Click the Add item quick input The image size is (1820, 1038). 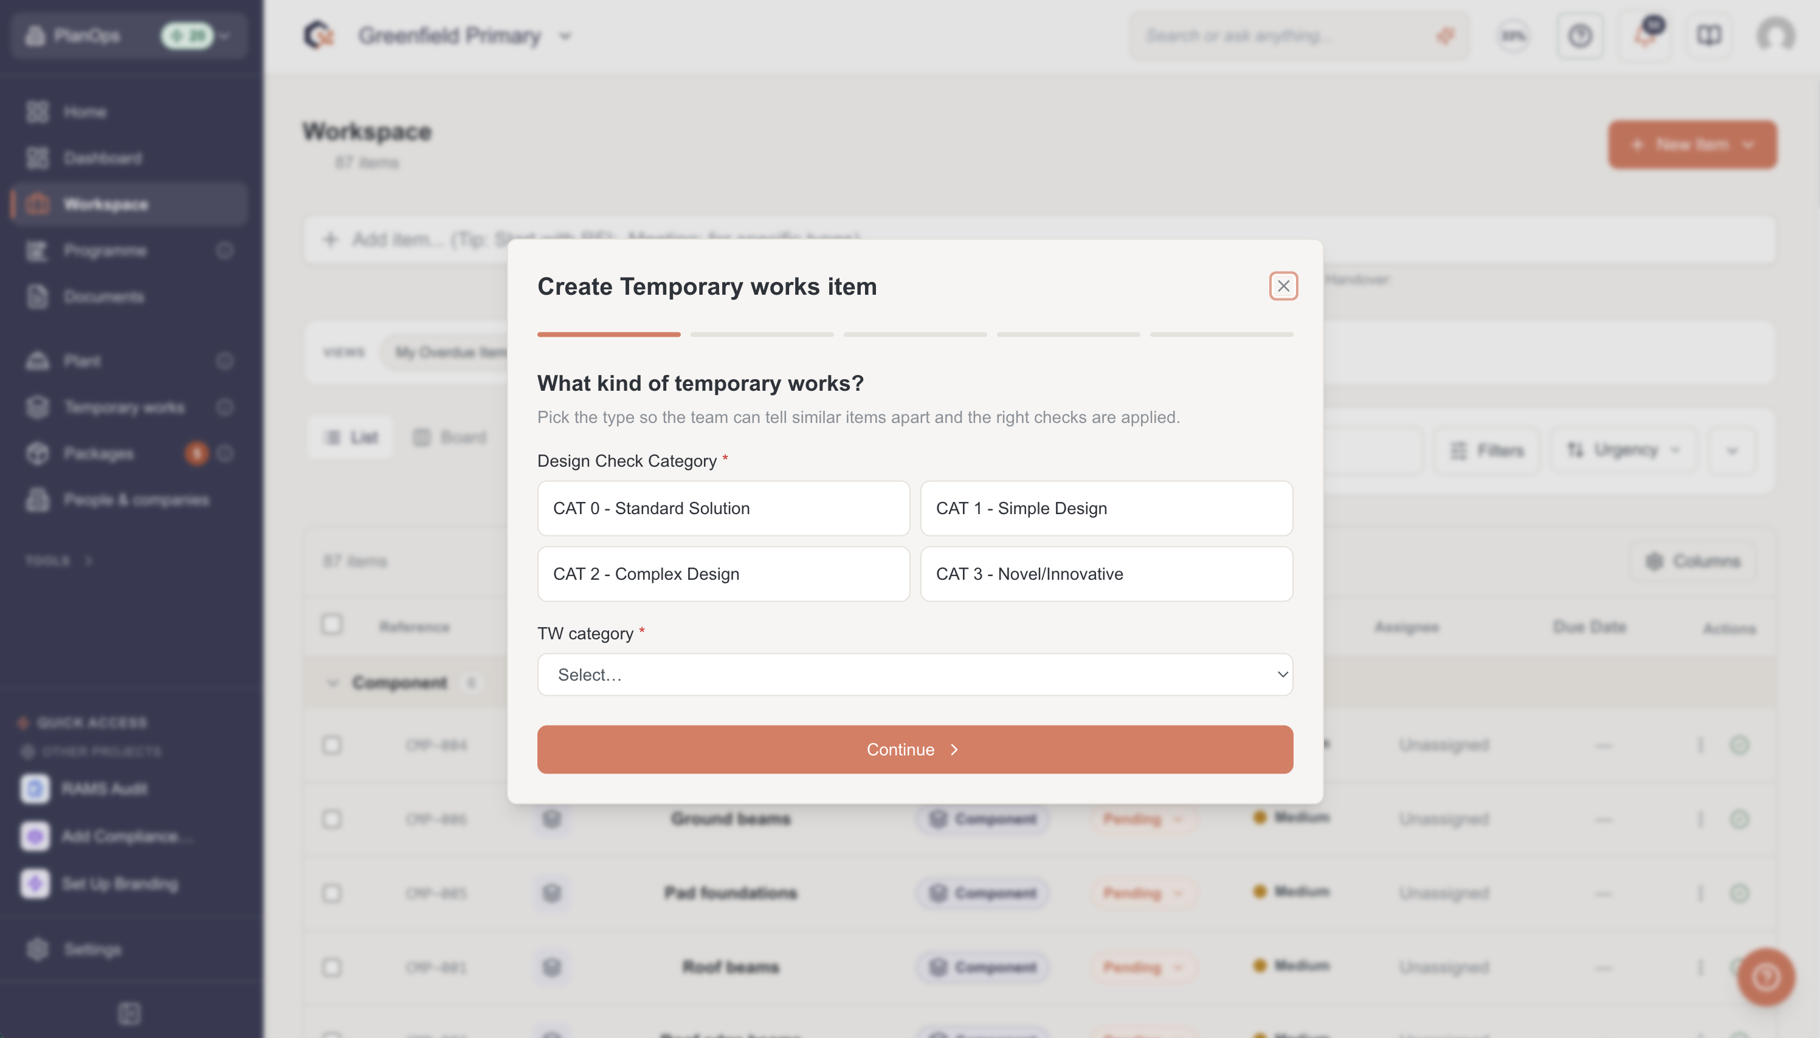[x=1039, y=239]
